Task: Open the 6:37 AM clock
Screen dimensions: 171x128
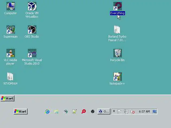Action: tap(144, 111)
